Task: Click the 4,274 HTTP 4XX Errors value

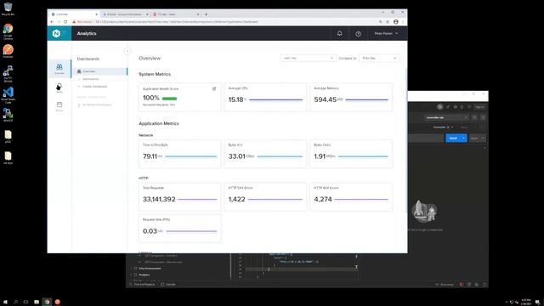Action: [x=323, y=199]
